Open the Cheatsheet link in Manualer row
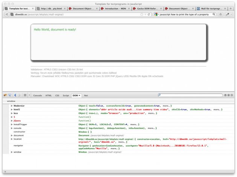This screenshot has height=177, width=237. pyautogui.click(x=48, y=76)
